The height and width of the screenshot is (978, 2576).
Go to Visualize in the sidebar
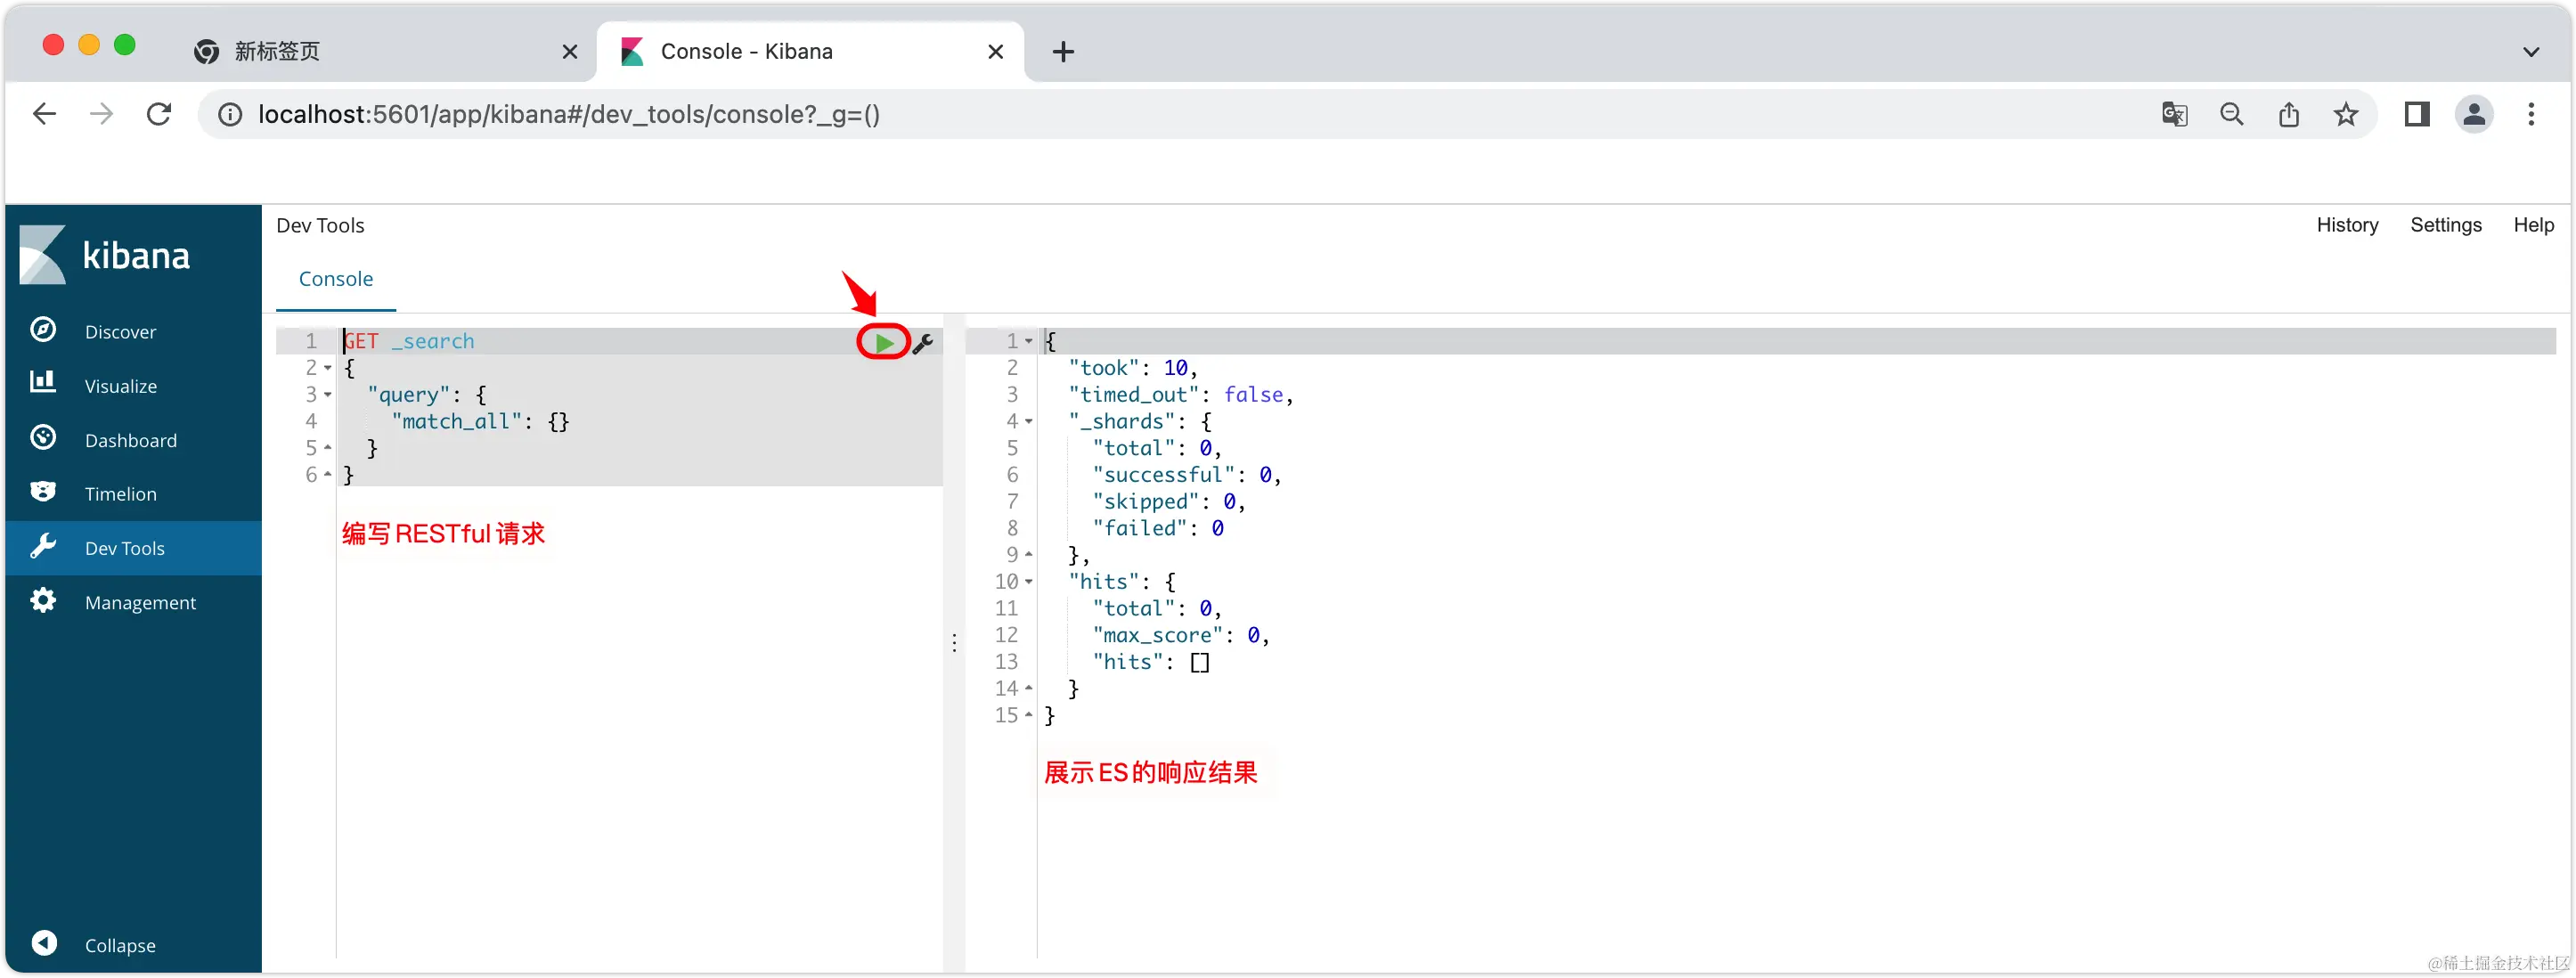pos(120,385)
